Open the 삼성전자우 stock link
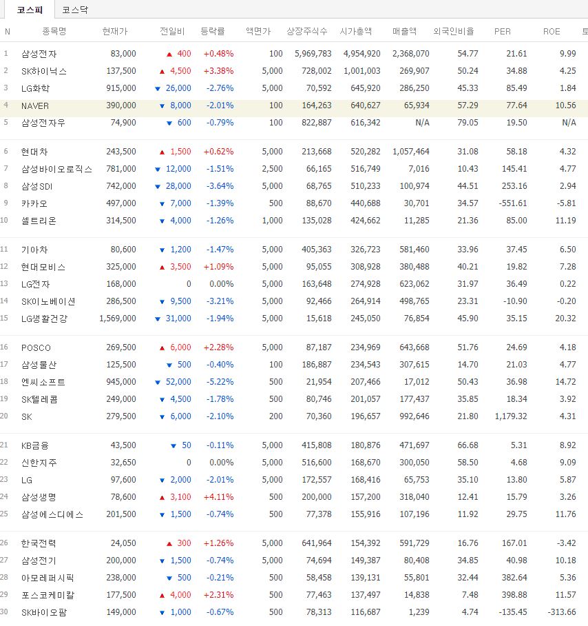Screen dimensions: 588x626 coord(43,123)
